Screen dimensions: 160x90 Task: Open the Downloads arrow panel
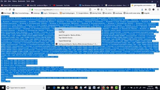pos(142,9)
